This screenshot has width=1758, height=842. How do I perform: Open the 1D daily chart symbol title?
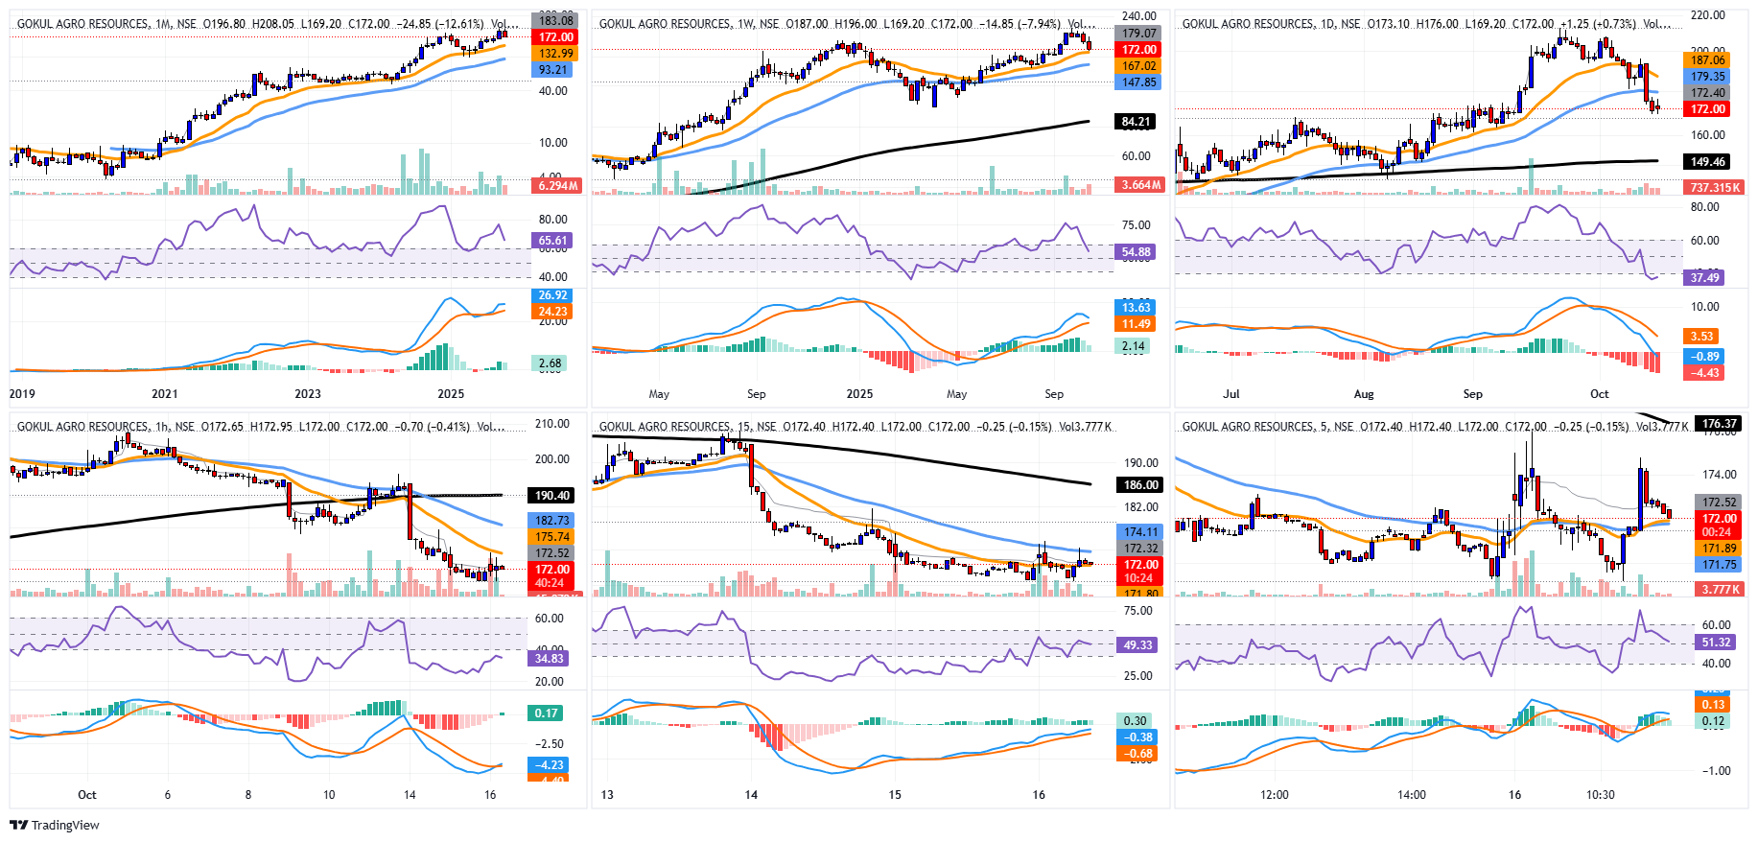pyautogui.click(x=1248, y=24)
